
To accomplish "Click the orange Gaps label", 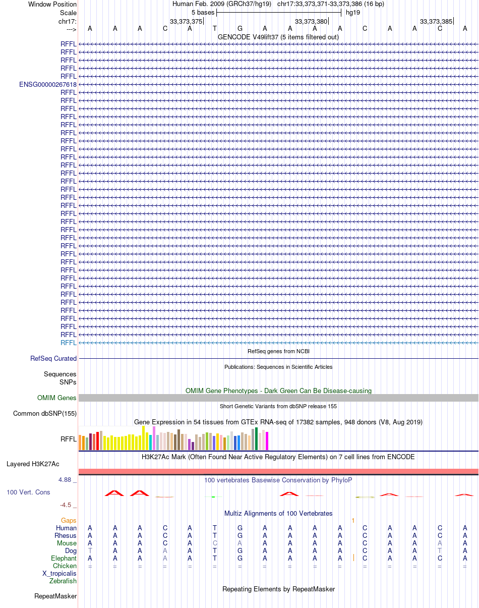I will point(69,520).
